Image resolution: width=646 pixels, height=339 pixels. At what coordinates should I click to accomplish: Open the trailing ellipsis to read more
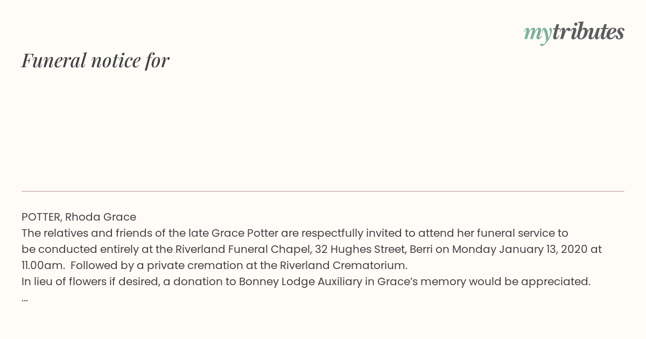click(x=25, y=298)
